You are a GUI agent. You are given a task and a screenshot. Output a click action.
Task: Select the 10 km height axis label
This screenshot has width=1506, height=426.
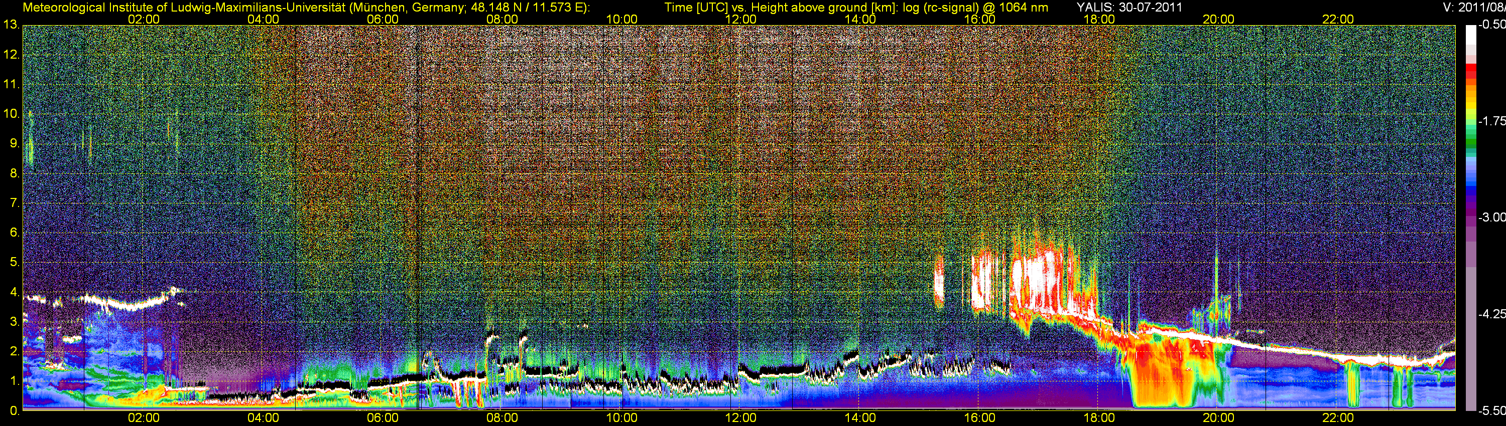tap(11, 114)
